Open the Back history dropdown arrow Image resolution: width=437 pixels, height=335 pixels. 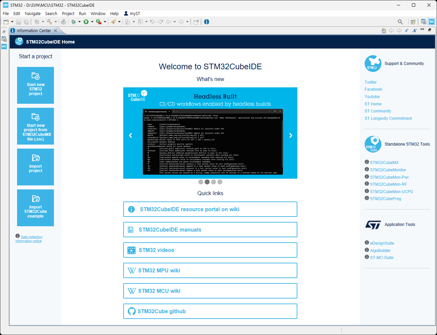tap(174, 22)
